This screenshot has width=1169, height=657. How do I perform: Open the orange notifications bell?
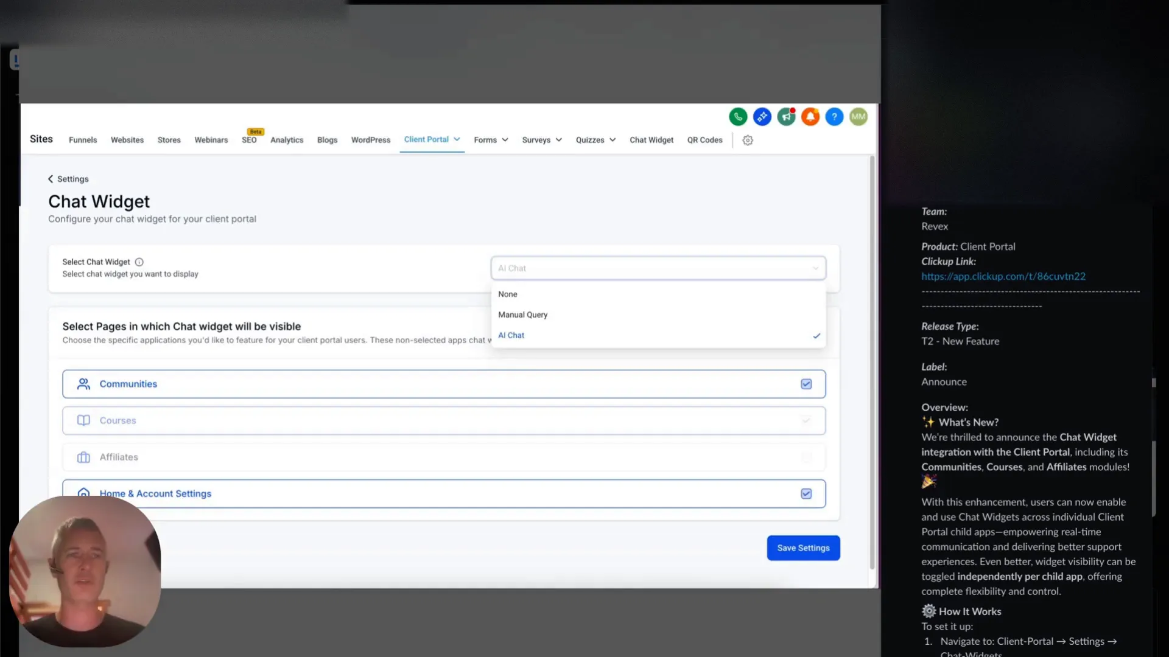[810, 116]
